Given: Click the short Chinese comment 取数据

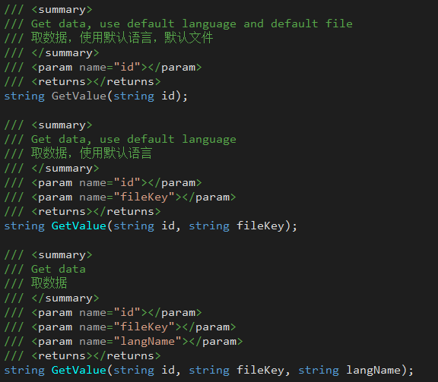Looking at the screenshot, I should [x=49, y=283].
